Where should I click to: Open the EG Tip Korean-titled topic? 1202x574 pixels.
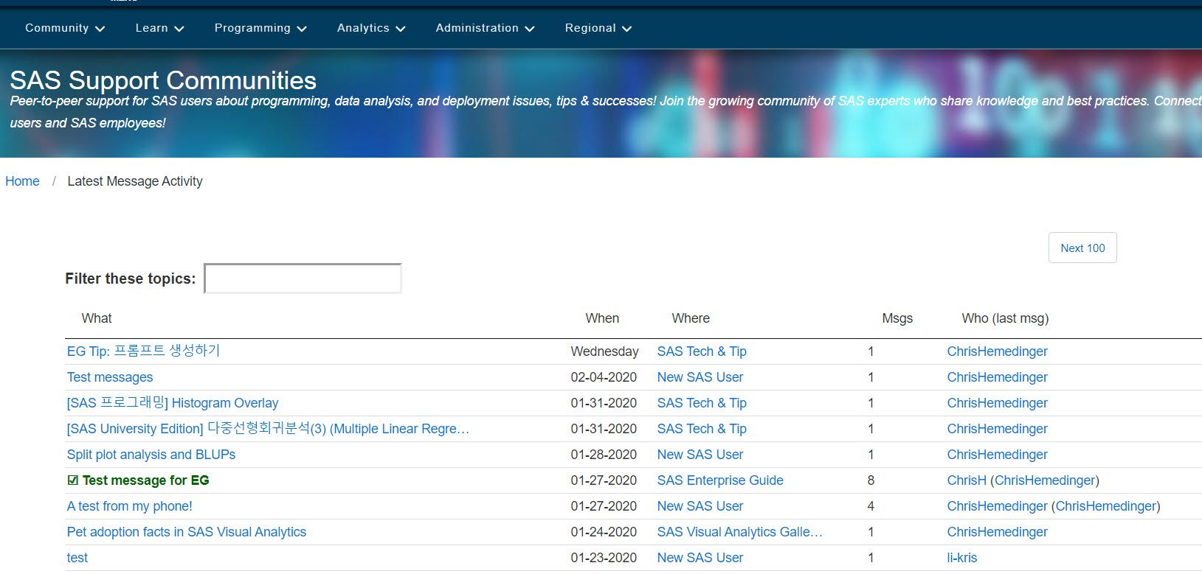144,351
